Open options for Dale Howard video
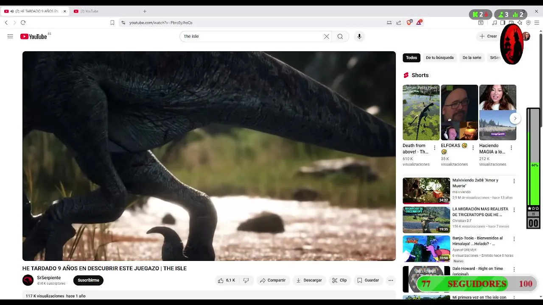 pyautogui.click(x=514, y=269)
